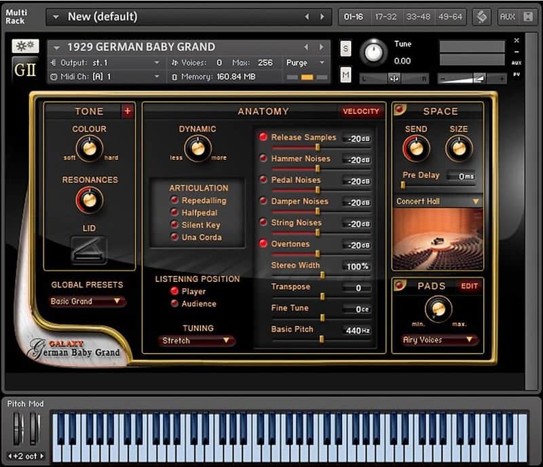This screenshot has width=543, height=467.
Task: Click the Basic Pitch slider handle
Action: 322,339
